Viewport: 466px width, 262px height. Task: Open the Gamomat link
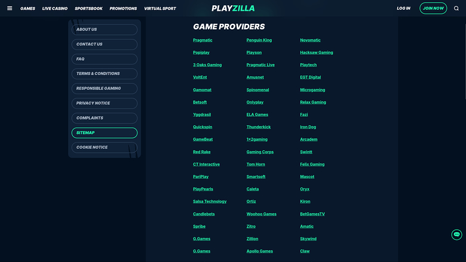202,90
